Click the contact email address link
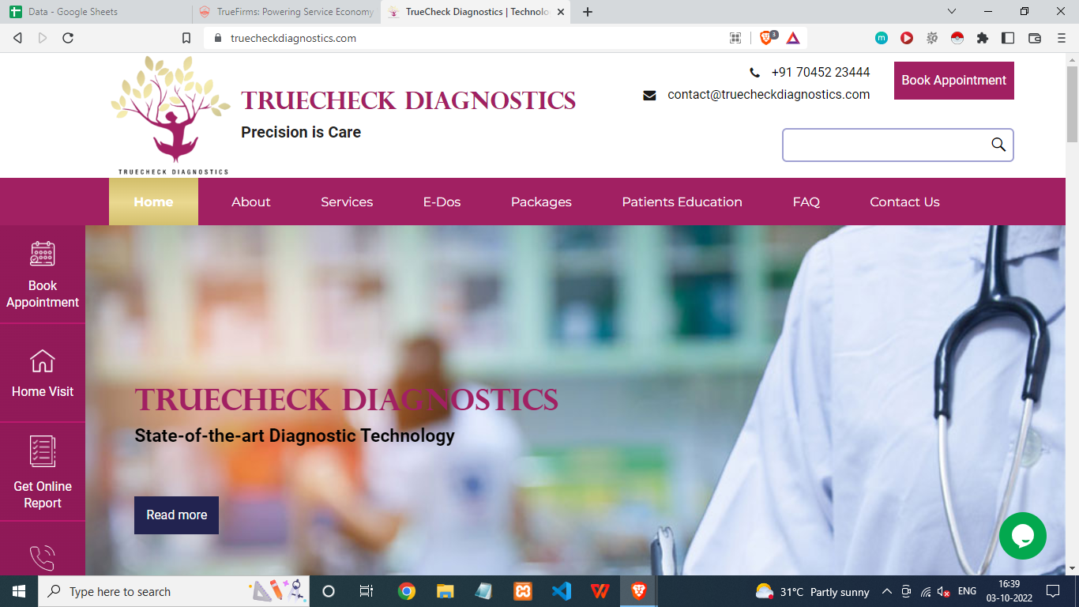The width and height of the screenshot is (1079, 607). click(769, 94)
